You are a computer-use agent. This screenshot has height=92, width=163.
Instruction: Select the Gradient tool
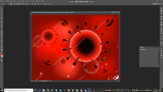[x=2, y=33]
